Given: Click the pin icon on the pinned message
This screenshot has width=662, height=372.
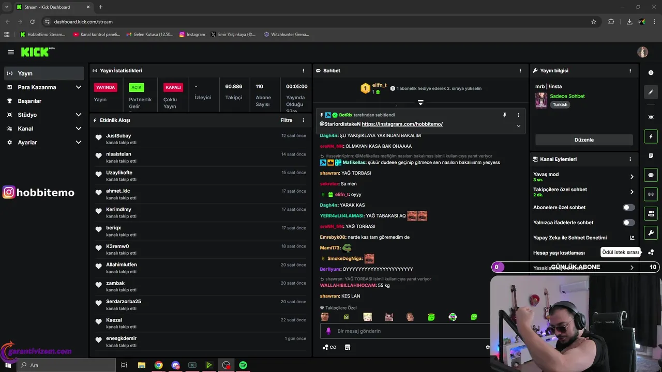Looking at the screenshot, I should point(505,115).
